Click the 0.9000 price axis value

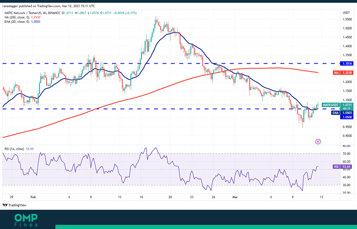[347, 136]
